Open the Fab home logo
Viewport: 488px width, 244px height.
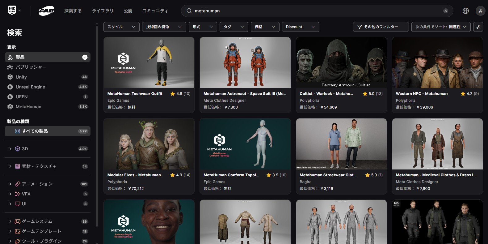[x=46, y=11]
